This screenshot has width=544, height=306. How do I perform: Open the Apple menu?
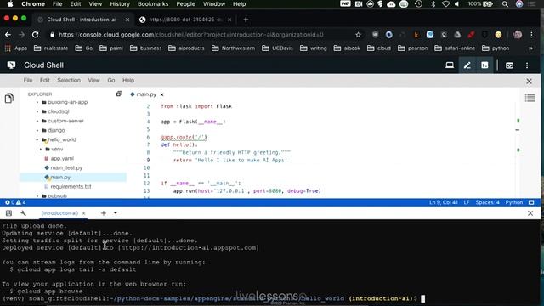click(10, 4)
